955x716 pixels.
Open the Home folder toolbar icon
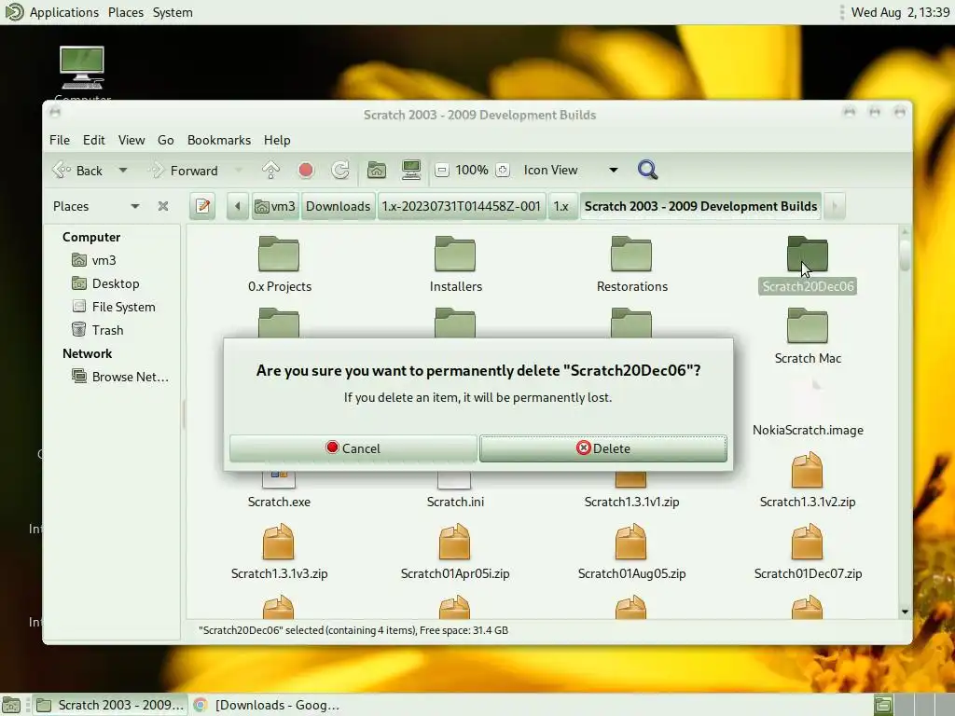click(x=377, y=170)
